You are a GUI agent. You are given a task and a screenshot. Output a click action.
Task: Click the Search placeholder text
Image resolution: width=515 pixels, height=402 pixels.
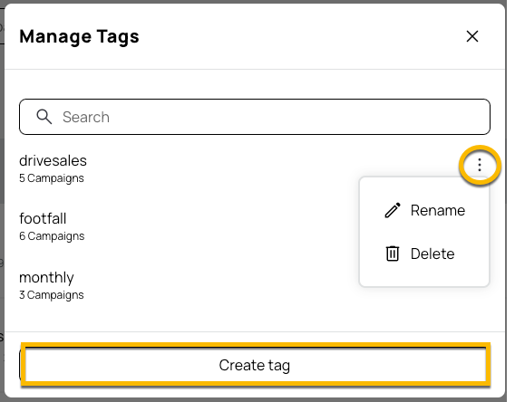pyautogui.click(x=86, y=117)
